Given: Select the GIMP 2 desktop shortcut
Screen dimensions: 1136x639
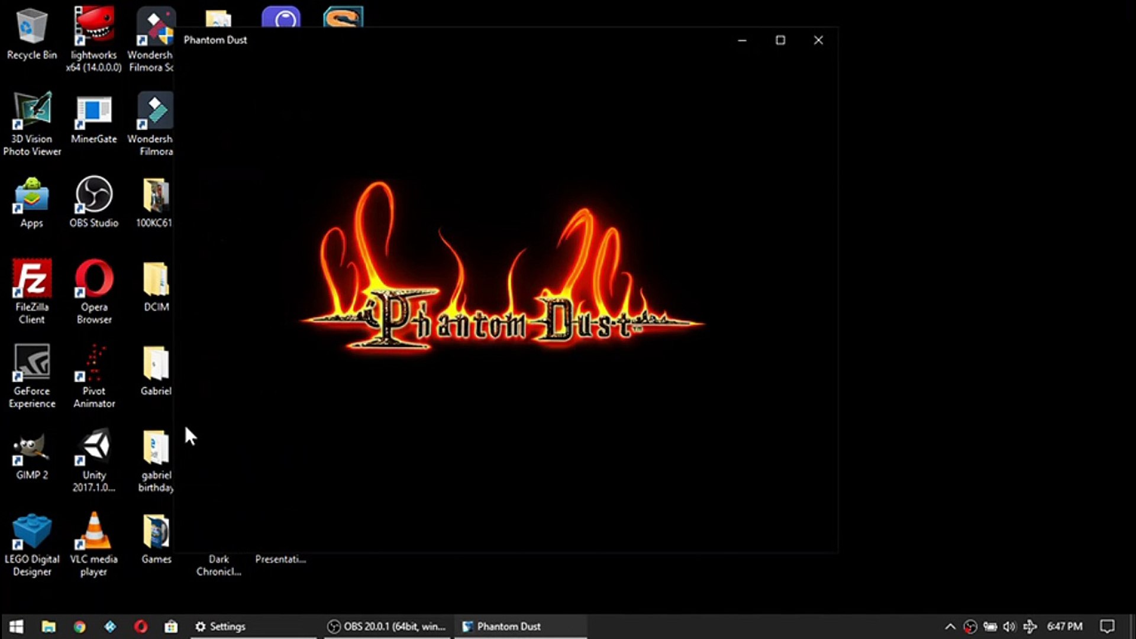Looking at the screenshot, I should point(32,456).
